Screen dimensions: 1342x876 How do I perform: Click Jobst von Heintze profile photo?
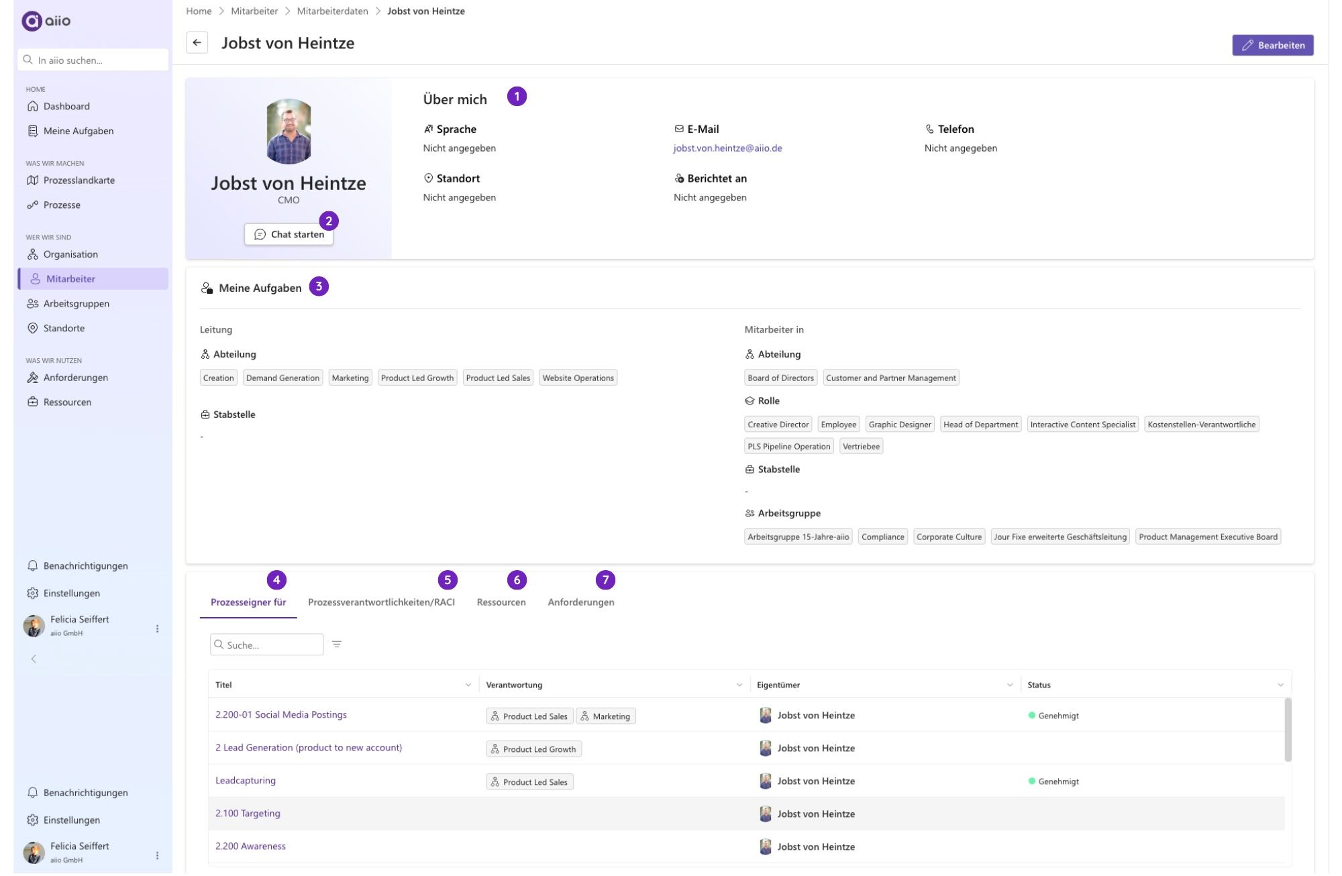289,131
